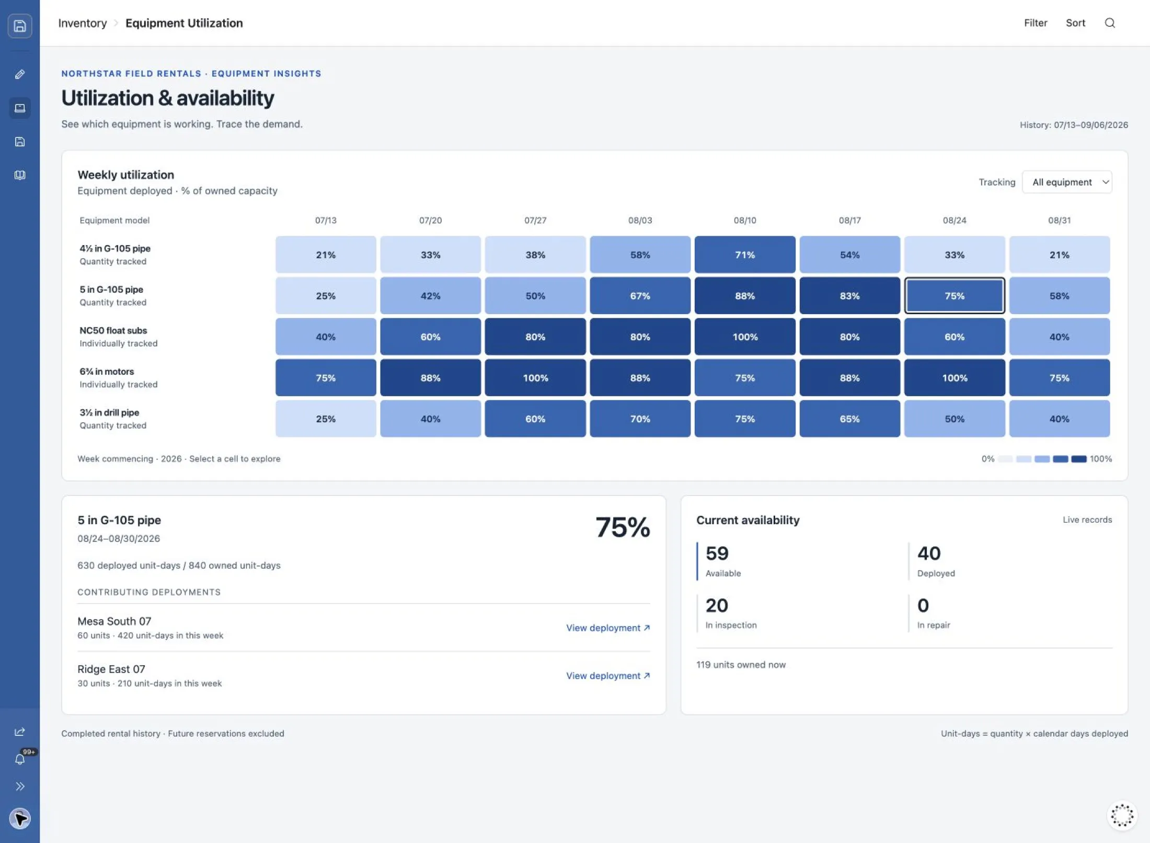Open the Tracking All equipment dropdown
The width and height of the screenshot is (1150, 843).
1067,182
